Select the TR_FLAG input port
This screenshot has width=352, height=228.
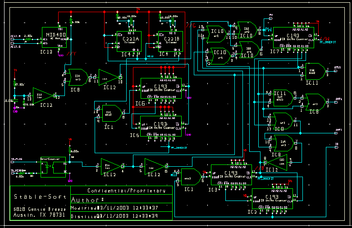pos(16,160)
